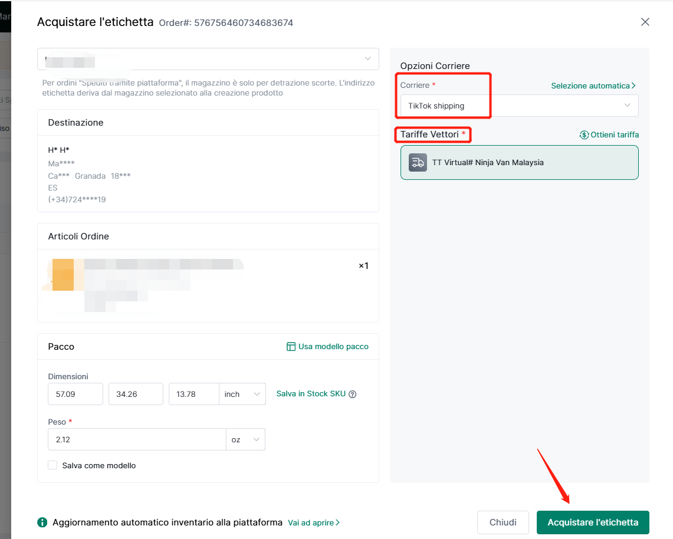Click the phone number (+34)724****19
This screenshot has width=673, height=539.
click(77, 199)
